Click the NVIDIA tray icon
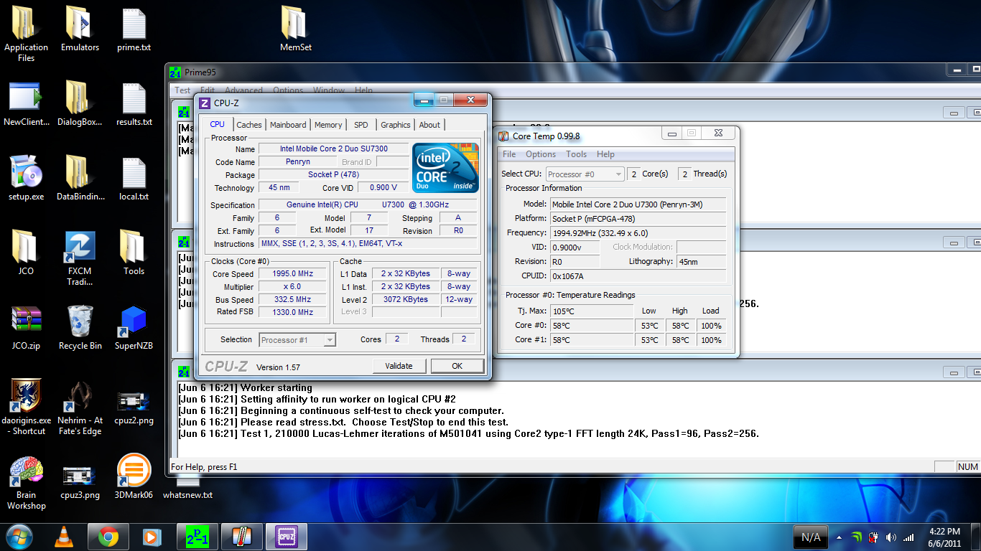This screenshot has height=551, width=981. click(x=856, y=537)
